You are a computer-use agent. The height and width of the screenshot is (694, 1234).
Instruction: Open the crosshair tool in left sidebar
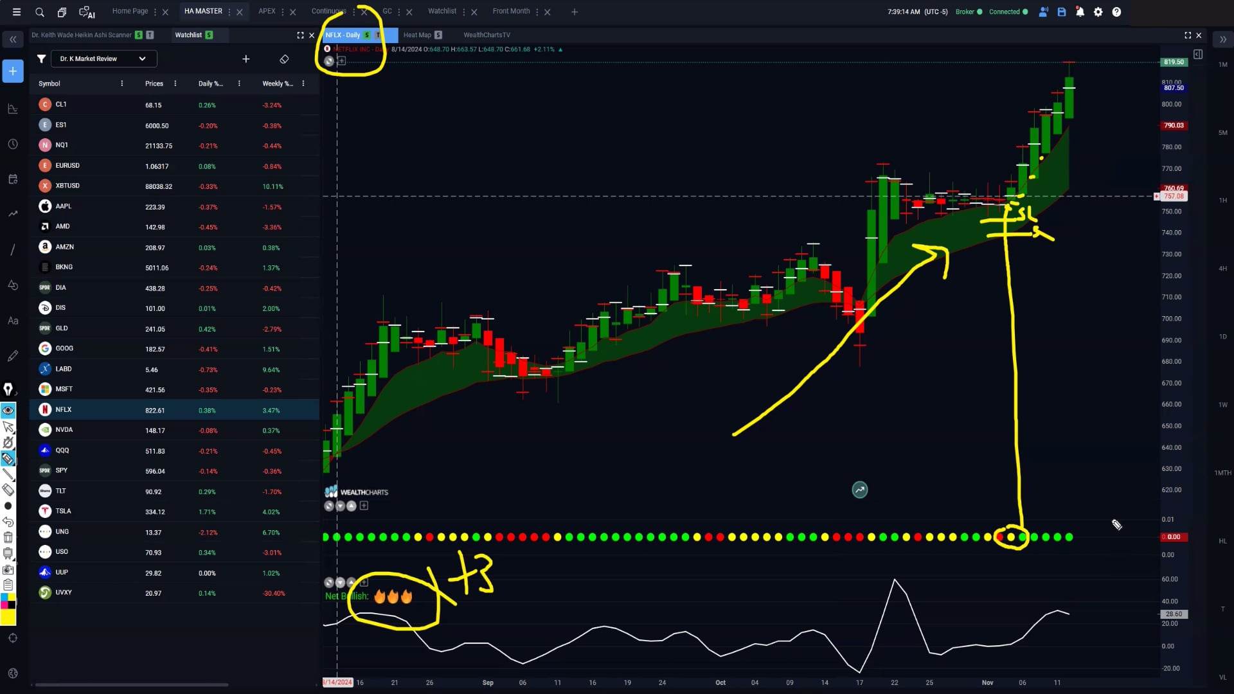pos(13,638)
